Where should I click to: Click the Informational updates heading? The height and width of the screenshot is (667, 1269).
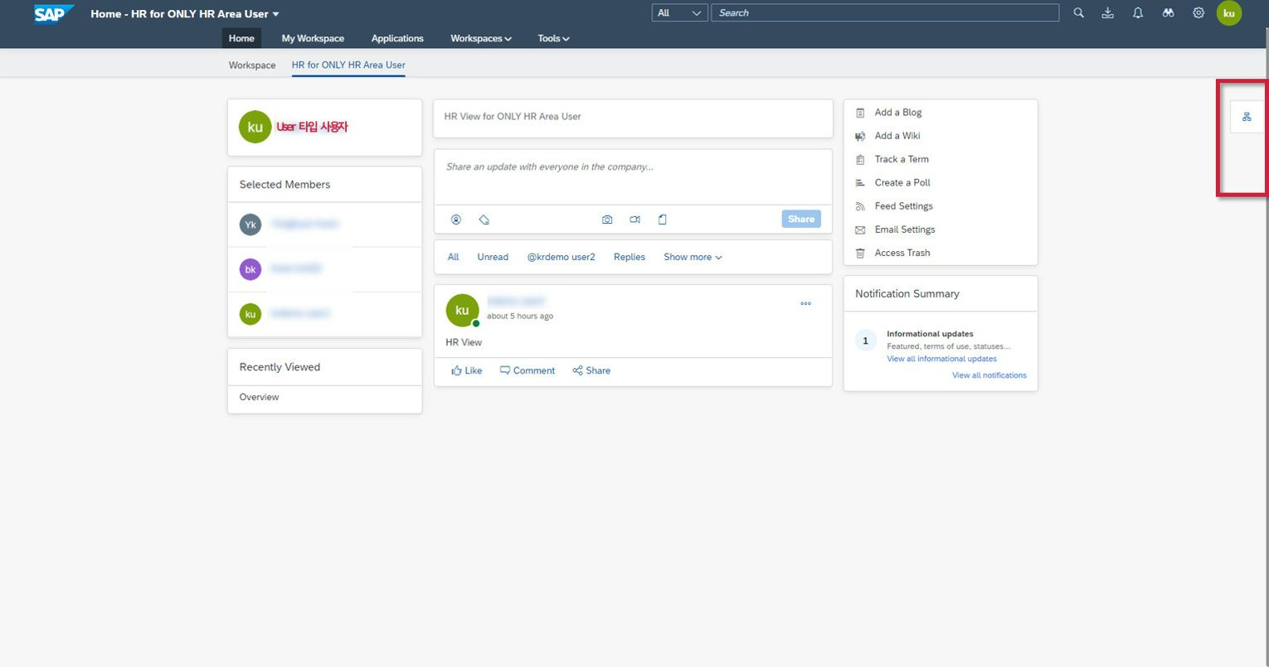point(930,334)
